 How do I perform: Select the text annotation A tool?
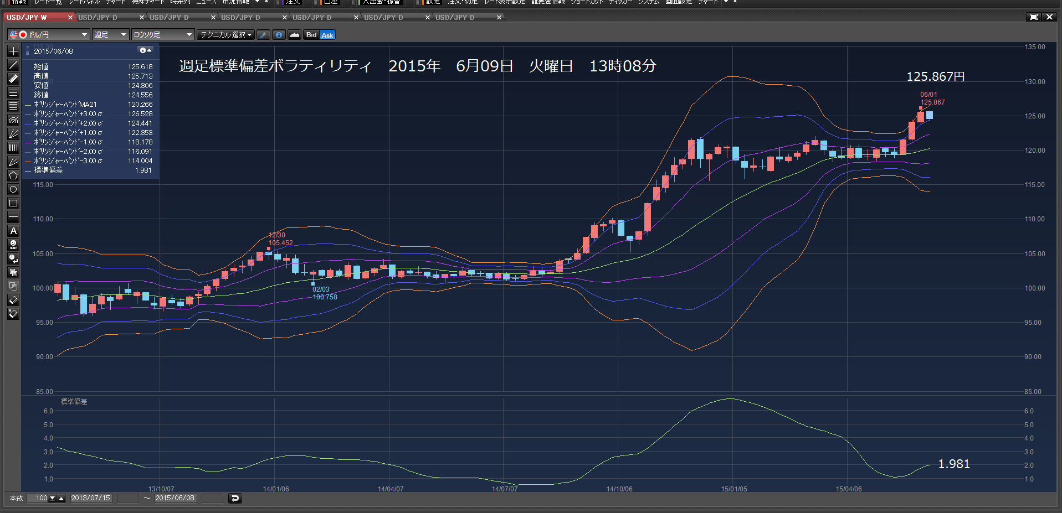(x=13, y=231)
